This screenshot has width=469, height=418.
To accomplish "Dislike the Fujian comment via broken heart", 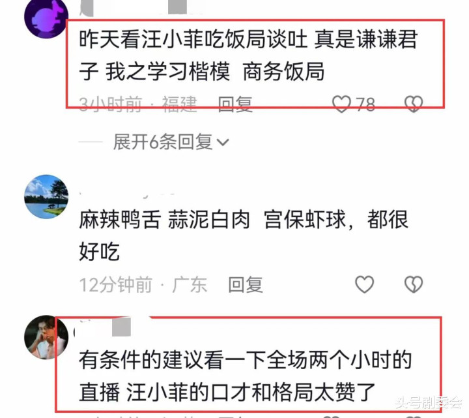I will click(414, 104).
